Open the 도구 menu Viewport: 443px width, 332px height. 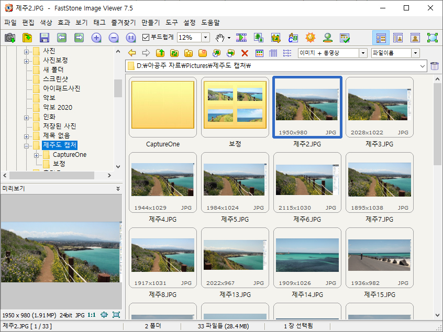click(x=172, y=22)
